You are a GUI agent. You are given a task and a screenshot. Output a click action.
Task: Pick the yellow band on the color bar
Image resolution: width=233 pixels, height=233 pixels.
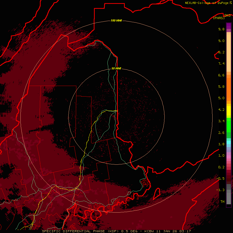pyautogui.click(x=229, y=111)
